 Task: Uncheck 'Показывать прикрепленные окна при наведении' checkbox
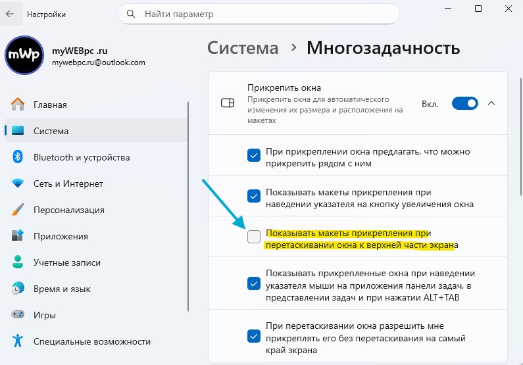click(254, 283)
